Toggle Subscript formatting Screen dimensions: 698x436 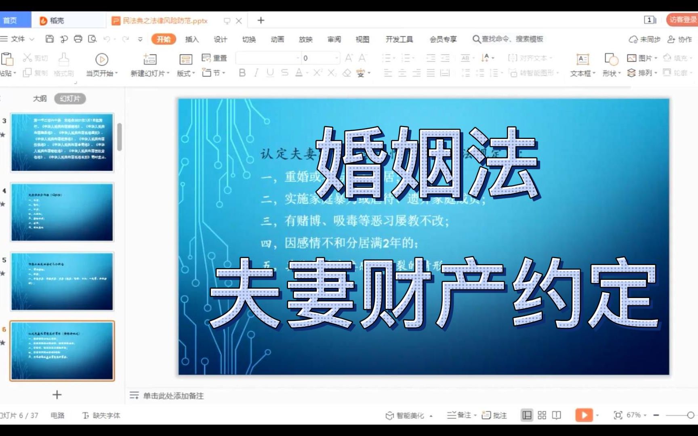tap(332, 73)
